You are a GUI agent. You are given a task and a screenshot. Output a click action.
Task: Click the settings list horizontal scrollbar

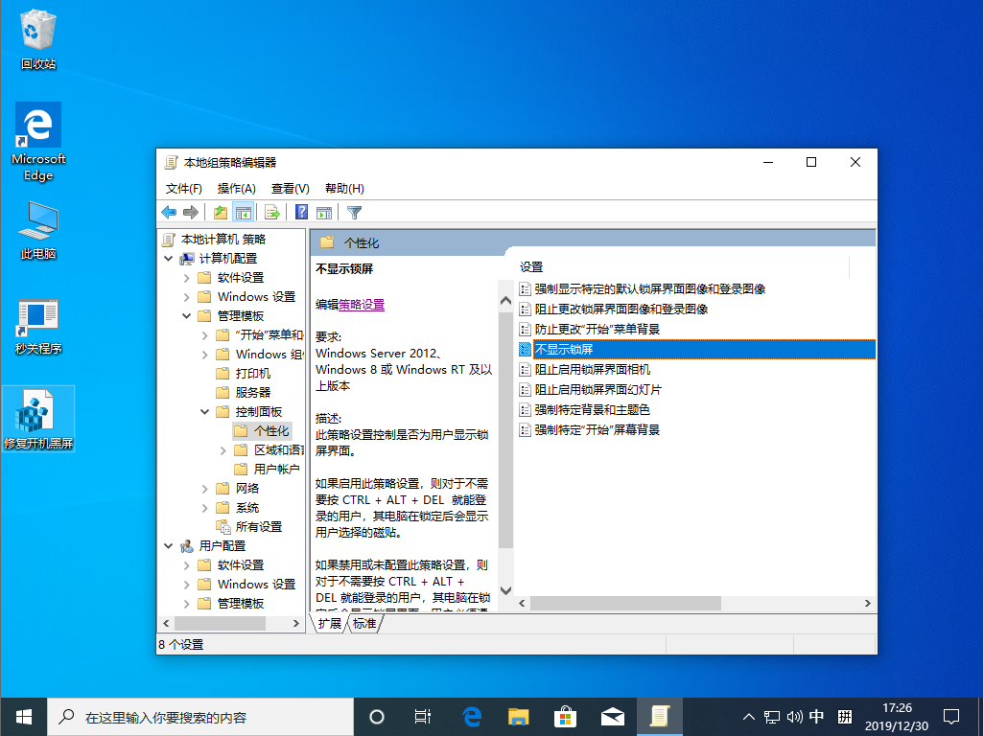click(623, 604)
